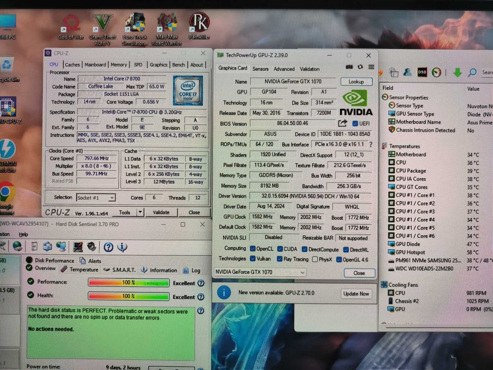Switch to the Mainboard tab in CPU-Z
Viewport: 493px width, 370px height.
pos(95,64)
